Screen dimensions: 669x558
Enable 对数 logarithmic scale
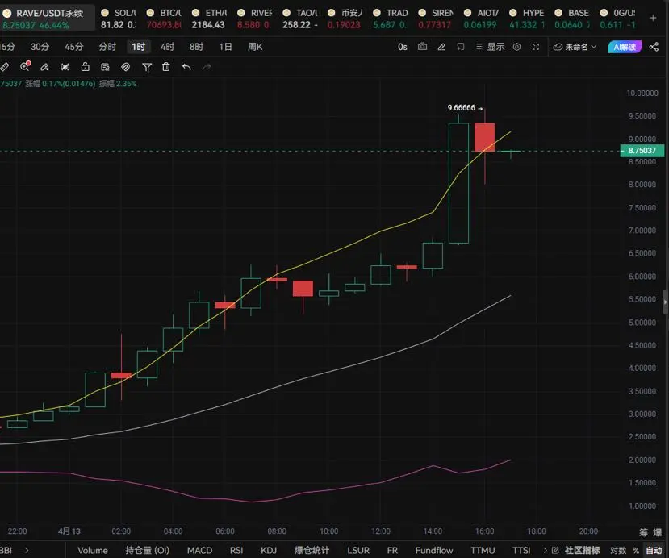coord(618,550)
